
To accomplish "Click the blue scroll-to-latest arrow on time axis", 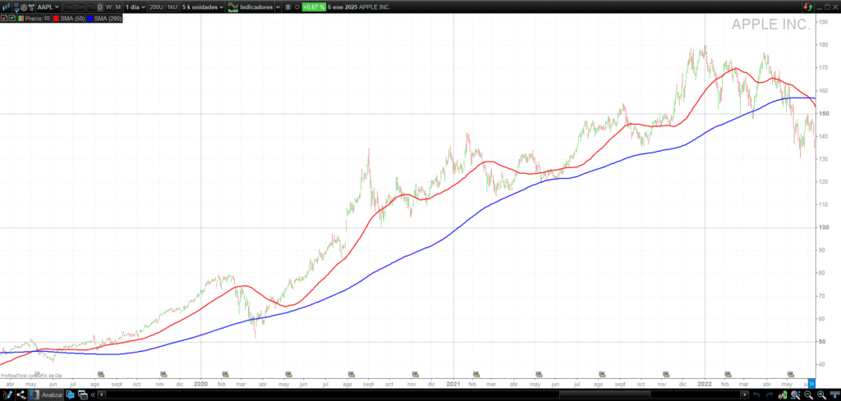I will [811, 383].
